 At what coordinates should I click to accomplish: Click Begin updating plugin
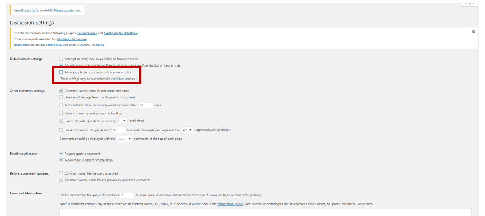(x=62, y=45)
